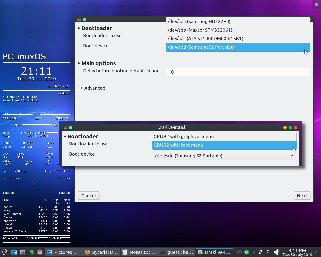Open the package installer icon with red arrow
This screenshot has width=321, height=257.
[x=40, y=252]
